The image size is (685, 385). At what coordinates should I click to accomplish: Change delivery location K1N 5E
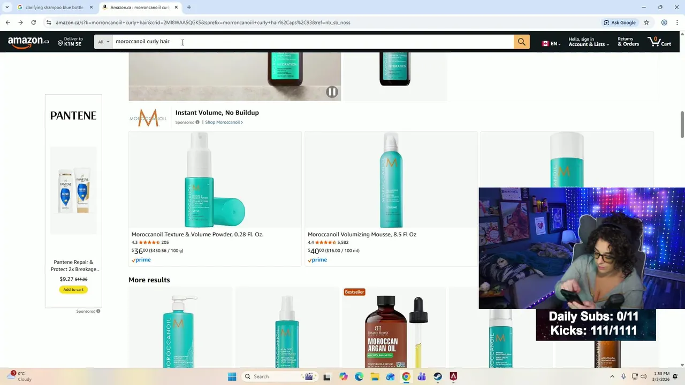70,42
